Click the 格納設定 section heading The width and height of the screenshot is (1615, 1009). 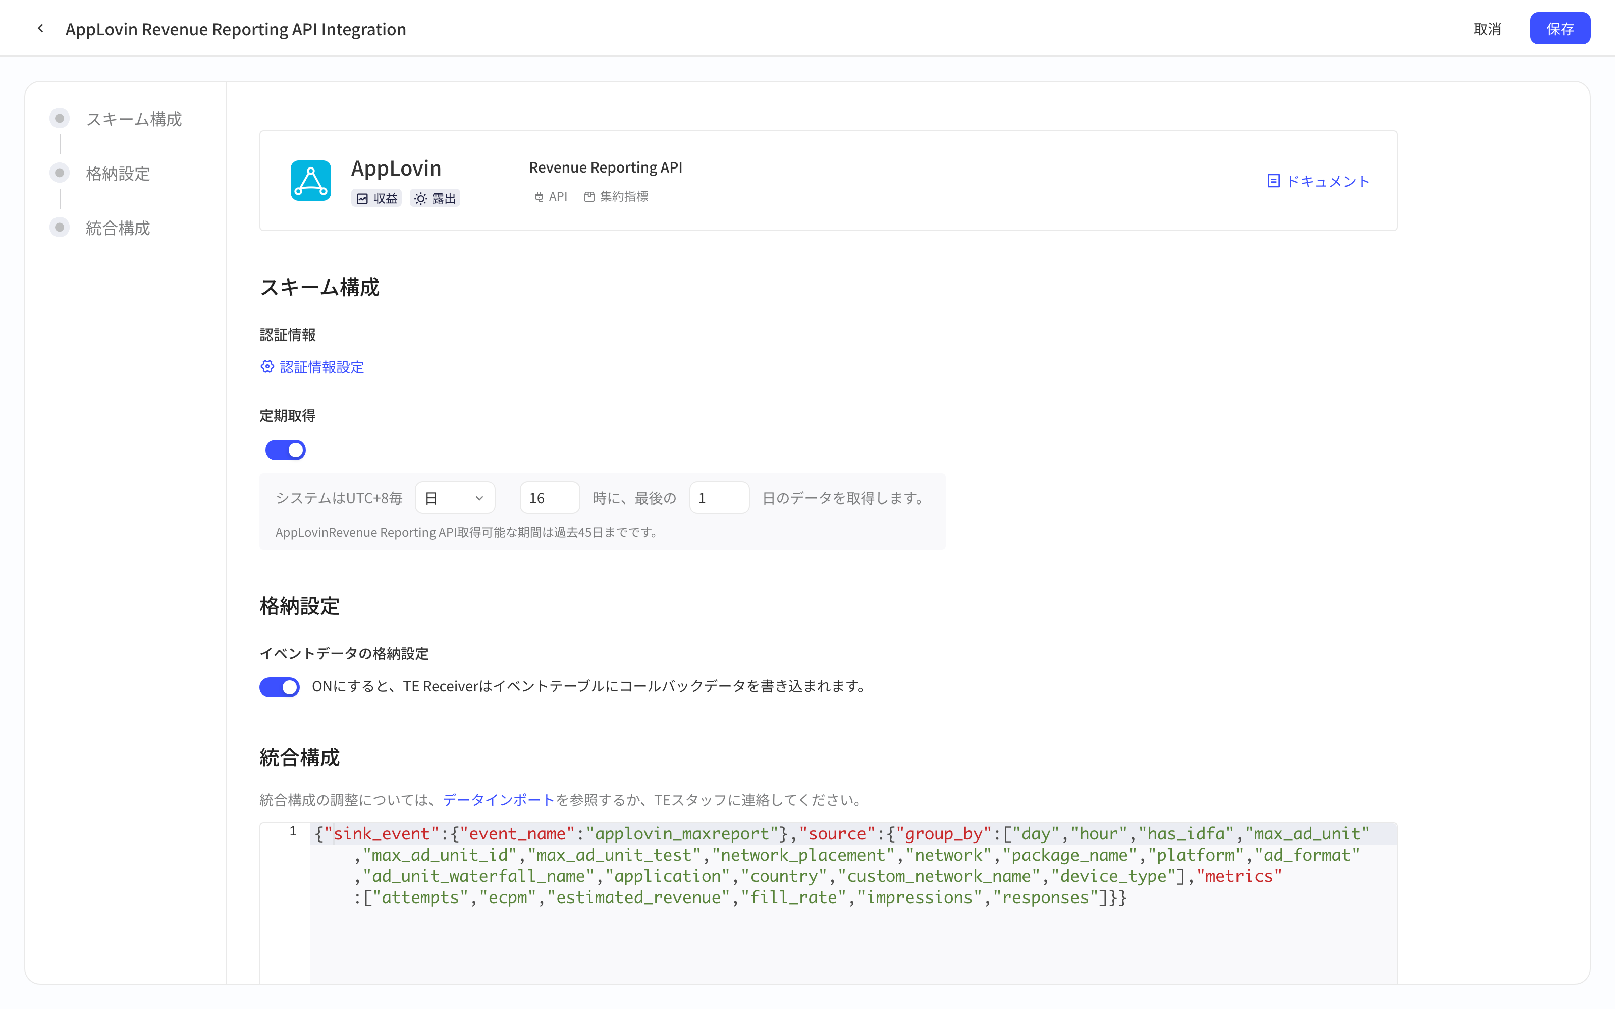(x=300, y=606)
